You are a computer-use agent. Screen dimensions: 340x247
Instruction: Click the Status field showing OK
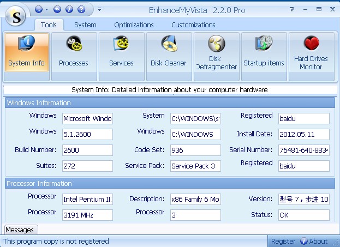304,215
